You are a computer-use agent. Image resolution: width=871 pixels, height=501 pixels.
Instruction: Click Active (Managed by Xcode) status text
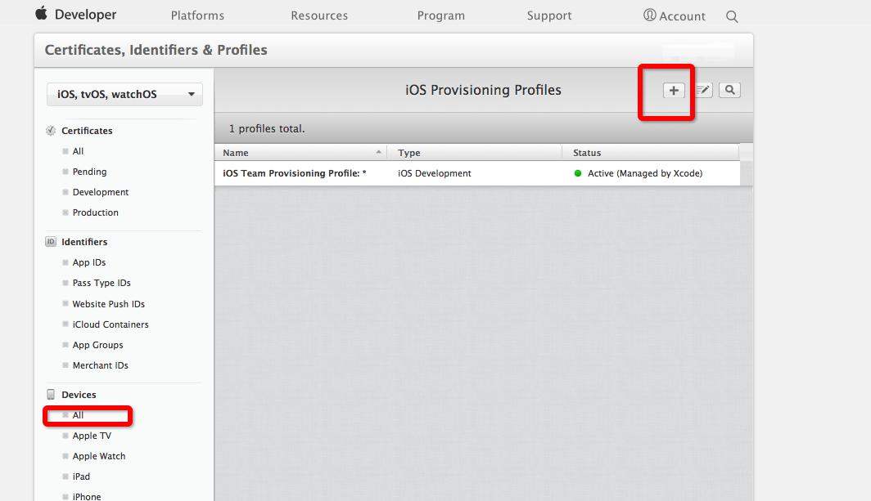[645, 173]
